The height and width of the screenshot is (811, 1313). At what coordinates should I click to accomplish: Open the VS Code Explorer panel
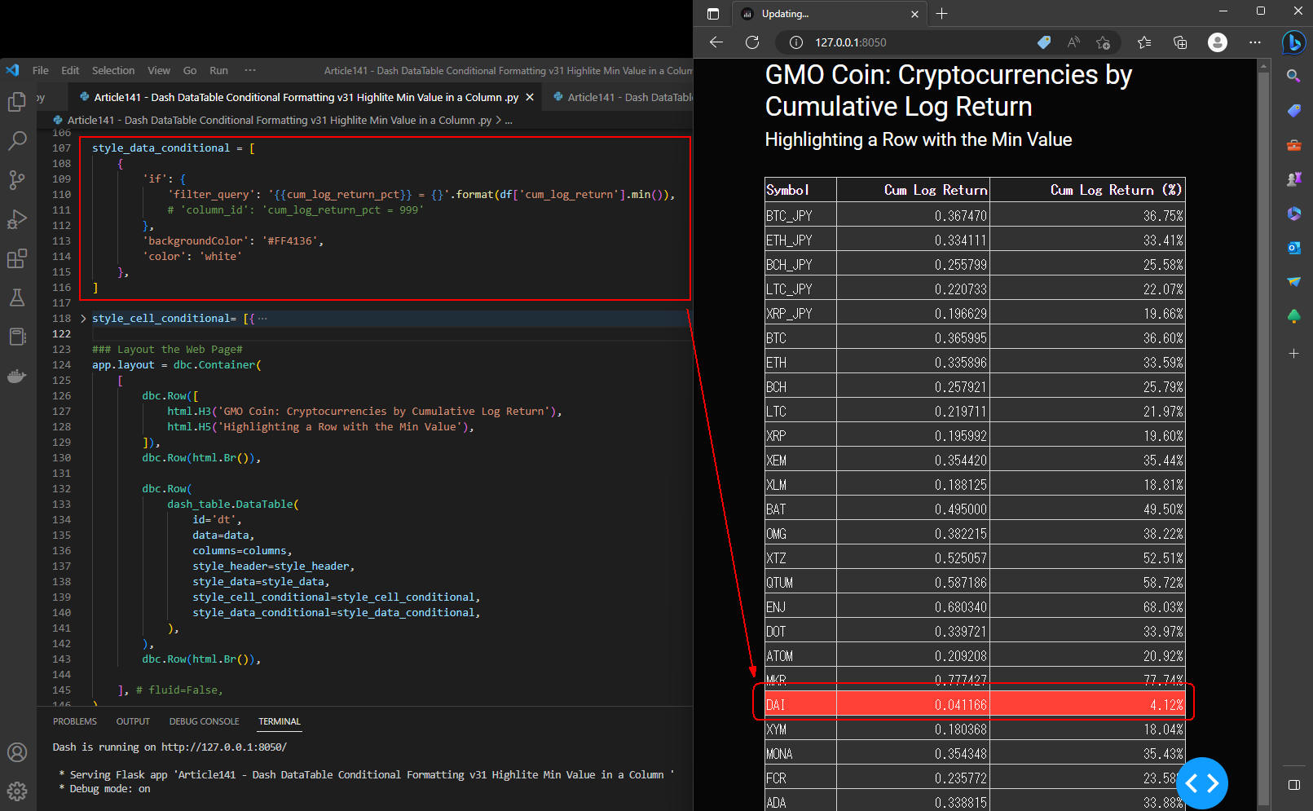tap(17, 102)
